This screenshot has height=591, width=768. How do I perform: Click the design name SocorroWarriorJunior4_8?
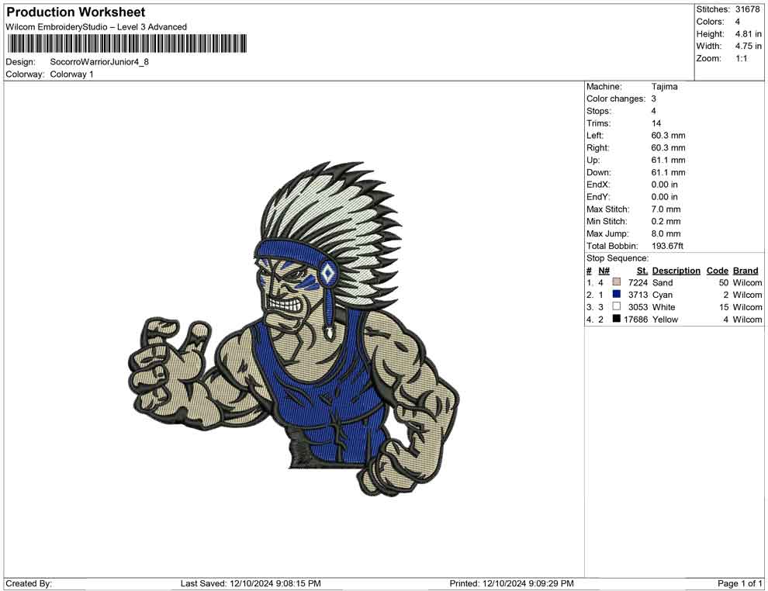point(99,62)
